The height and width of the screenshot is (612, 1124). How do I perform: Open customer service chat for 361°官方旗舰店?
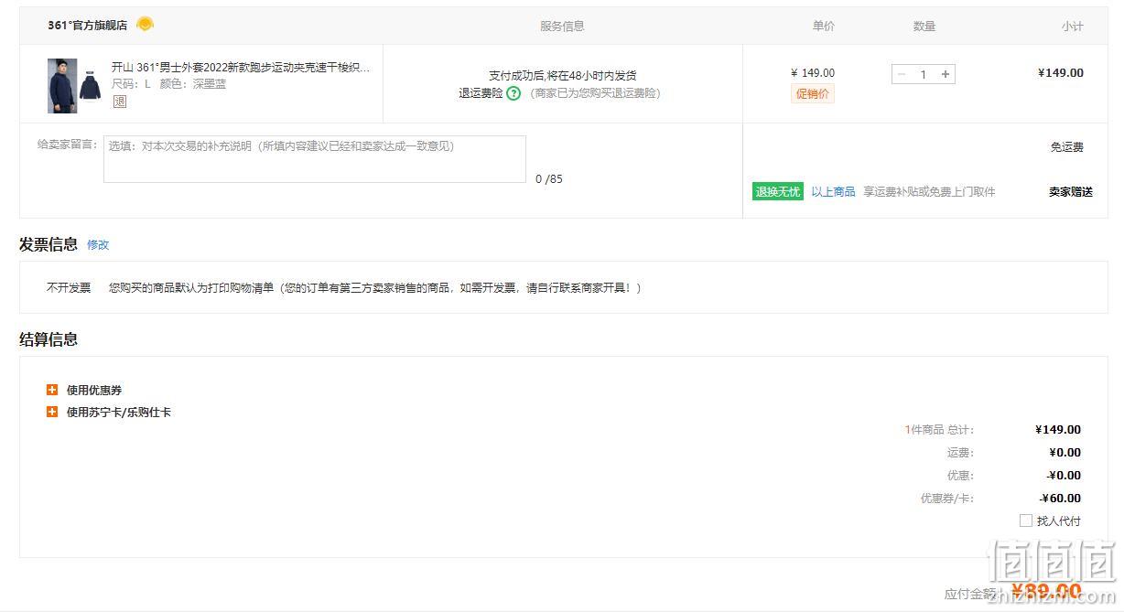(145, 25)
